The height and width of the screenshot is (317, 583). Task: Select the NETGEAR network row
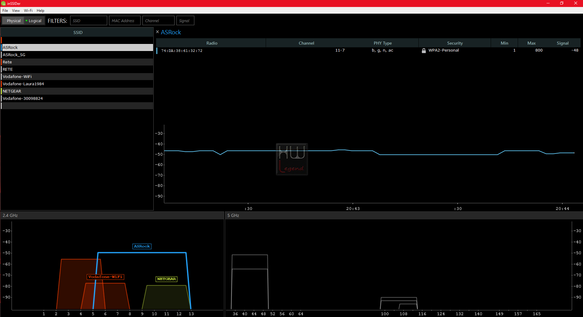[77, 91]
